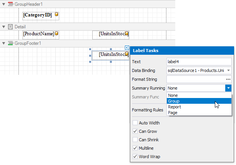This screenshot has width=236, height=165.
Task: Click database icon on ProductName label
Action: pyautogui.click(x=57, y=34)
